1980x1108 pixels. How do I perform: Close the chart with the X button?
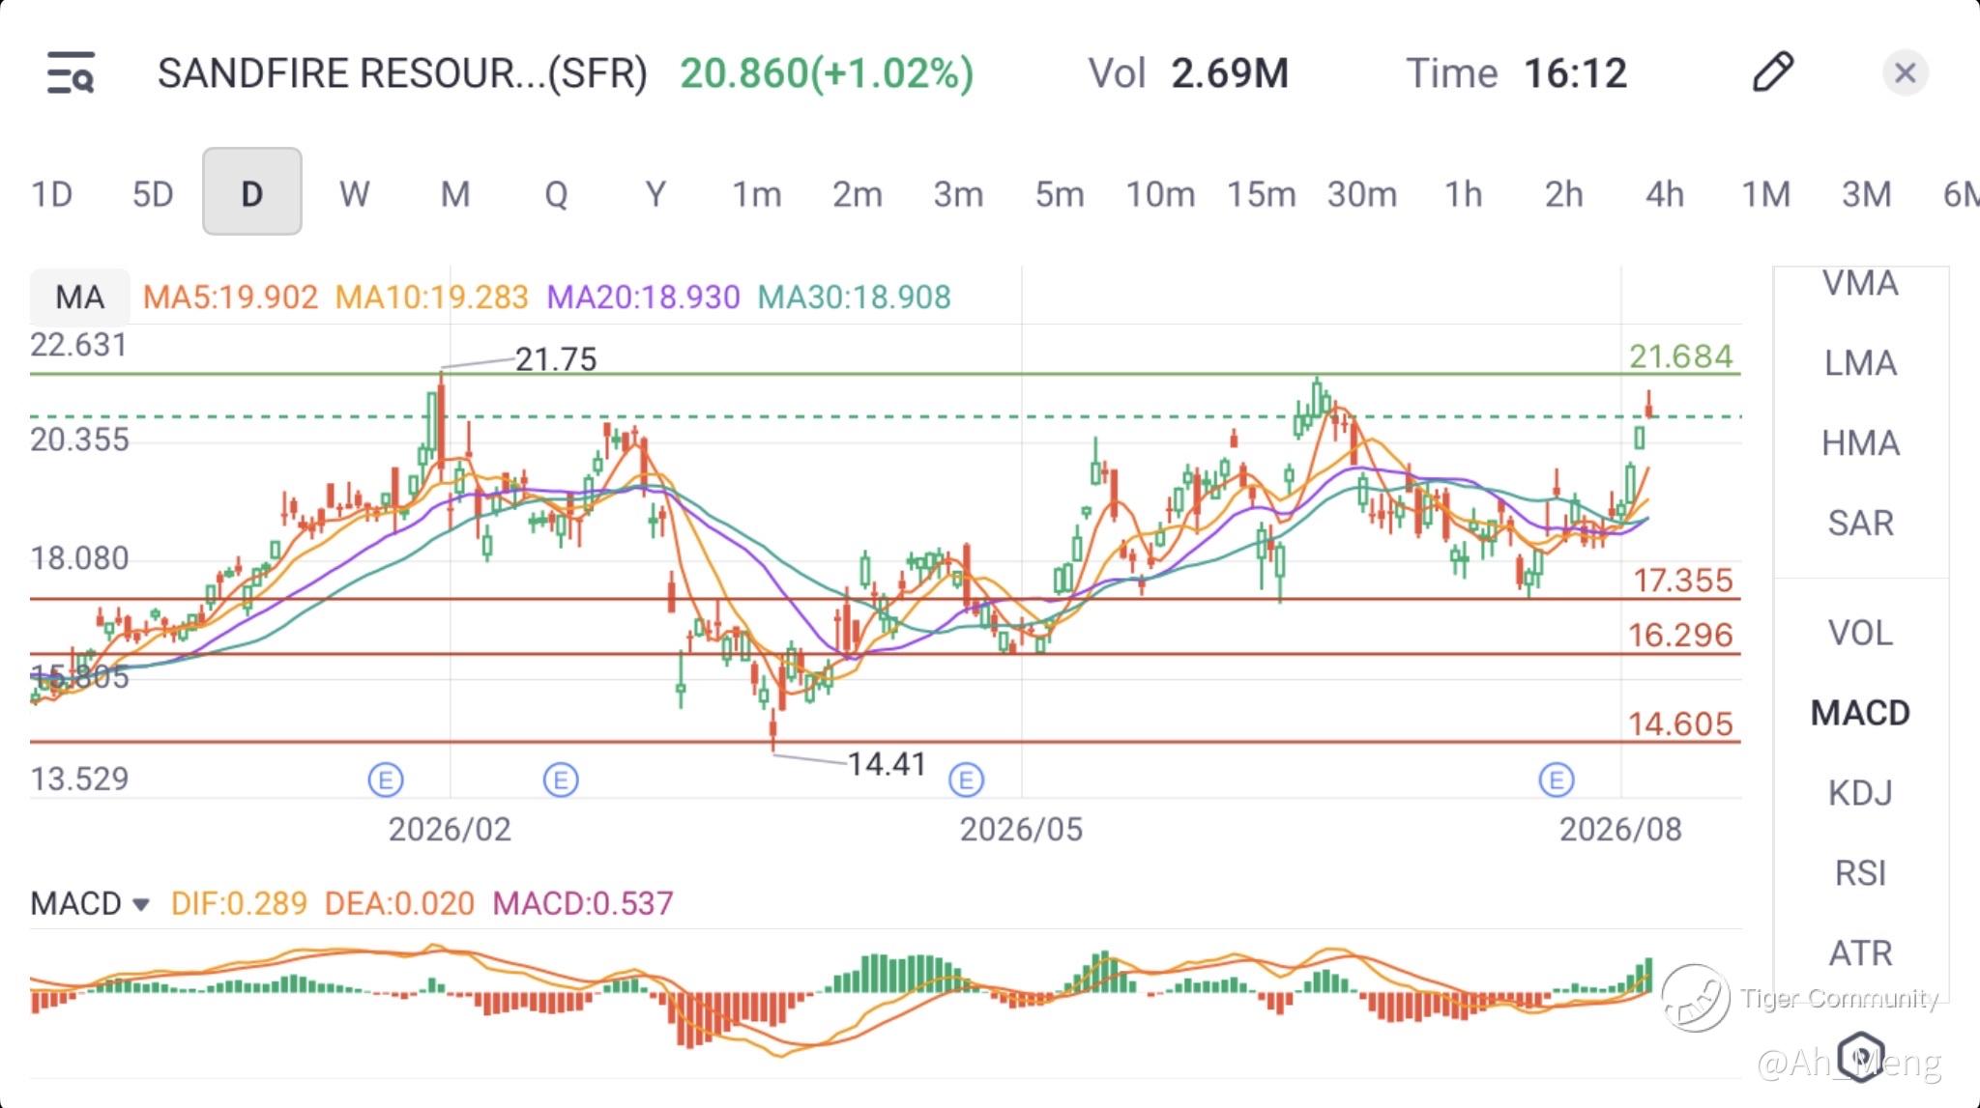(x=1906, y=73)
